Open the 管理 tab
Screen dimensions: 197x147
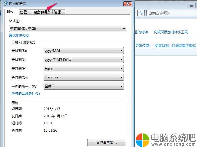59,12
